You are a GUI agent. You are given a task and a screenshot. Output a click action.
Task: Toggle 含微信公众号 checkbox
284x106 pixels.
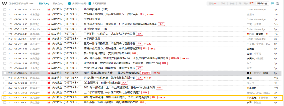pos(70,4)
